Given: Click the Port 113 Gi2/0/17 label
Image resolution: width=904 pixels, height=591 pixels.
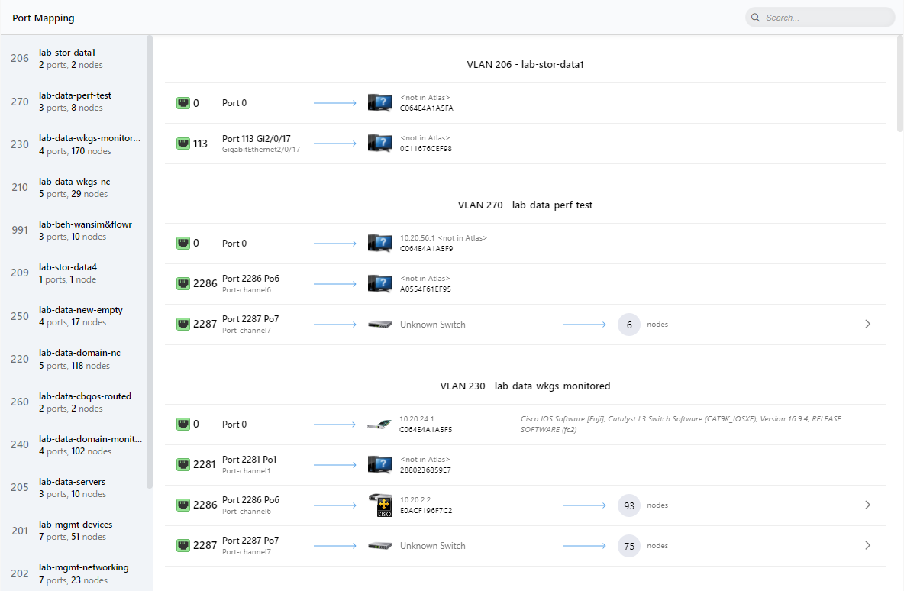Looking at the screenshot, I should tap(257, 138).
